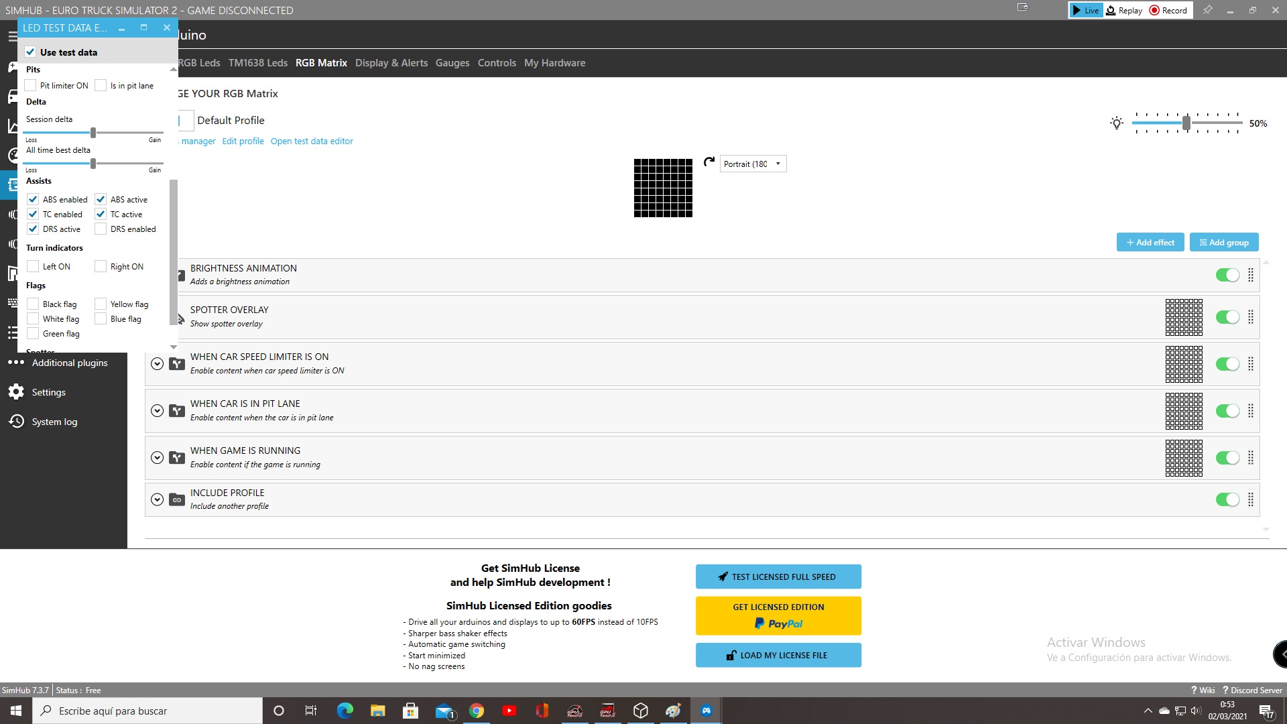Uncheck TC active

[x=101, y=214]
